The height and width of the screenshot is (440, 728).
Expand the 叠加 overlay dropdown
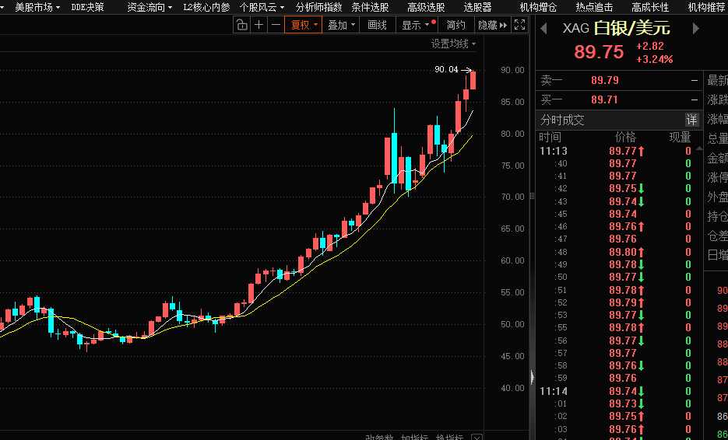(341, 25)
